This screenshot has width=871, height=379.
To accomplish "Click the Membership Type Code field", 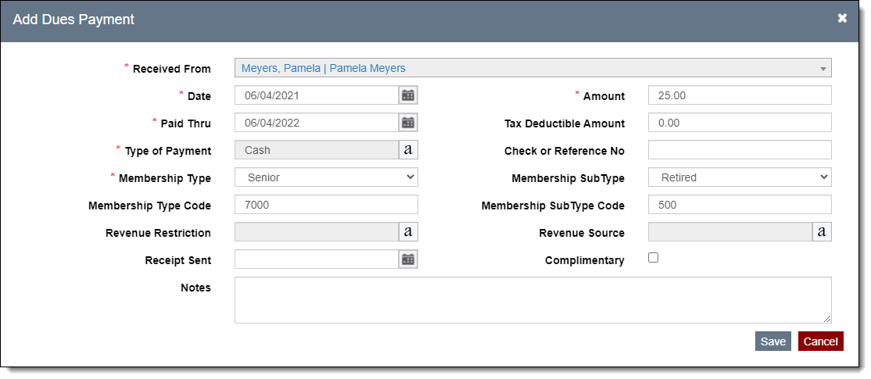I will coord(326,205).
